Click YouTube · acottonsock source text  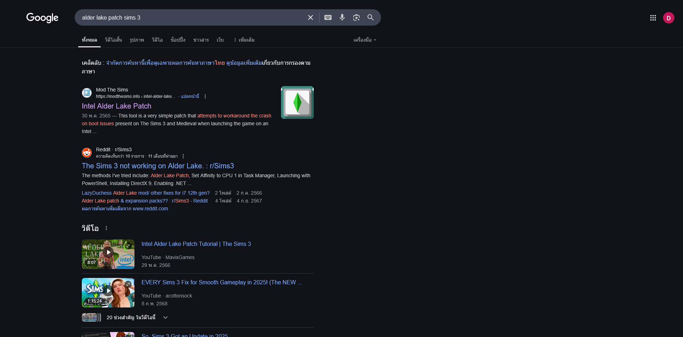(167, 296)
